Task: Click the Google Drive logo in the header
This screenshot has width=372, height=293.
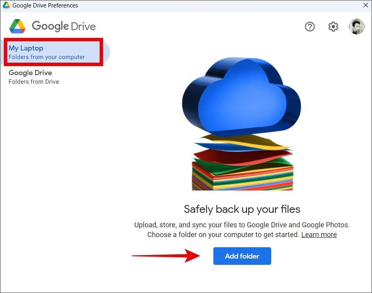Action: pos(52,26)
